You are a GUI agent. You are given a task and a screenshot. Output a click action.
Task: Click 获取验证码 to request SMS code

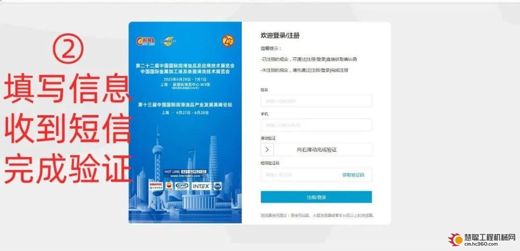353,175
